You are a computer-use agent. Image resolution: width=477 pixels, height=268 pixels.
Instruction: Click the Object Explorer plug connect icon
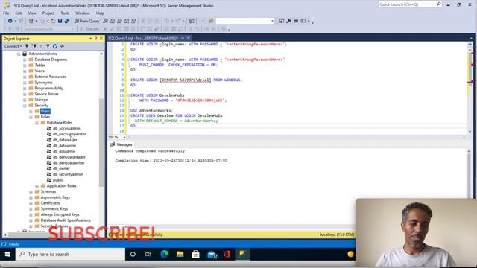tap(27, 46)
